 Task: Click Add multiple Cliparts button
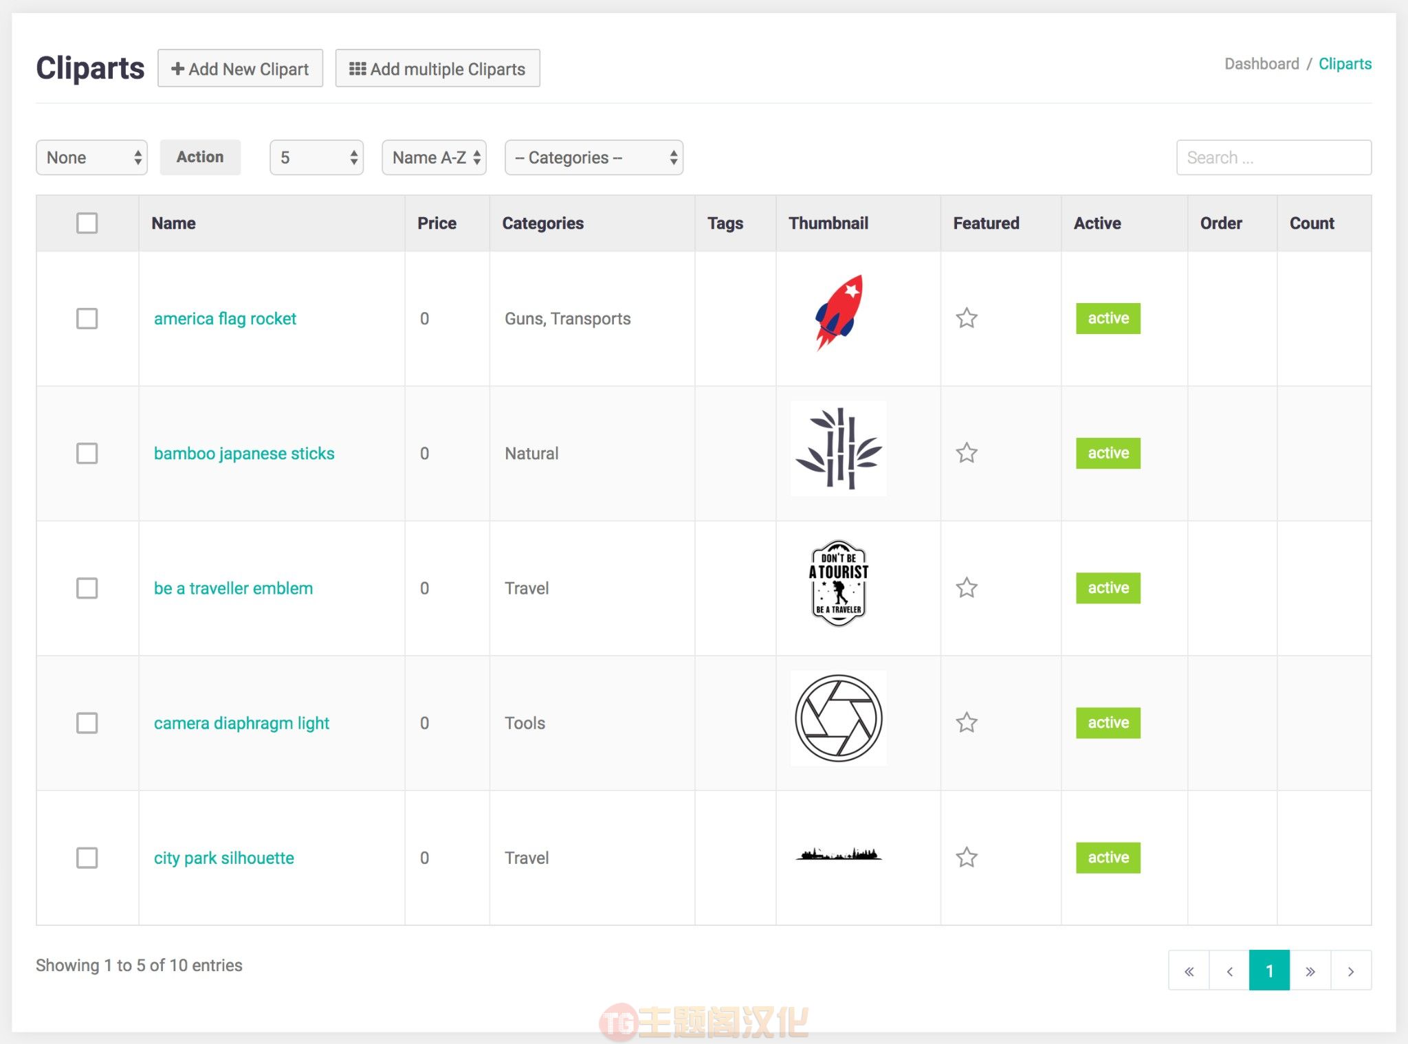(437, 68)
